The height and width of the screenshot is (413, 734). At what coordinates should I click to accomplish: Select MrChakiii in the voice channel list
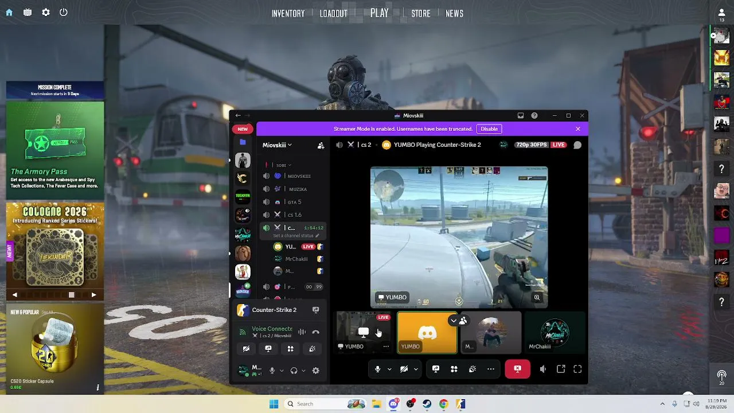click(x=296, y=259)
